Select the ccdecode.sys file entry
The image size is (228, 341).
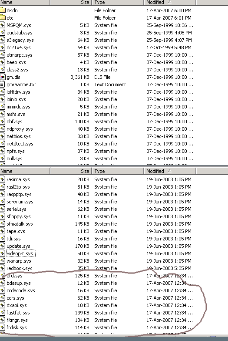(21, 290)
